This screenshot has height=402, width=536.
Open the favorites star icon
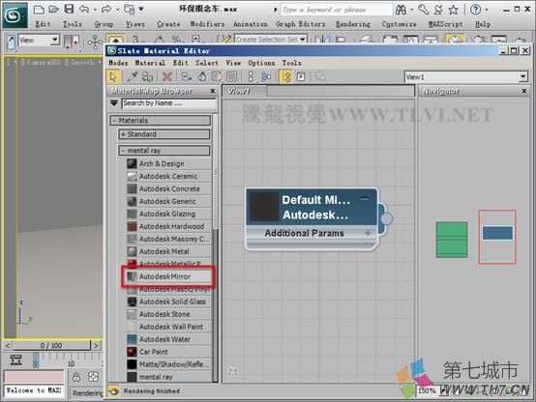(453, 10)
